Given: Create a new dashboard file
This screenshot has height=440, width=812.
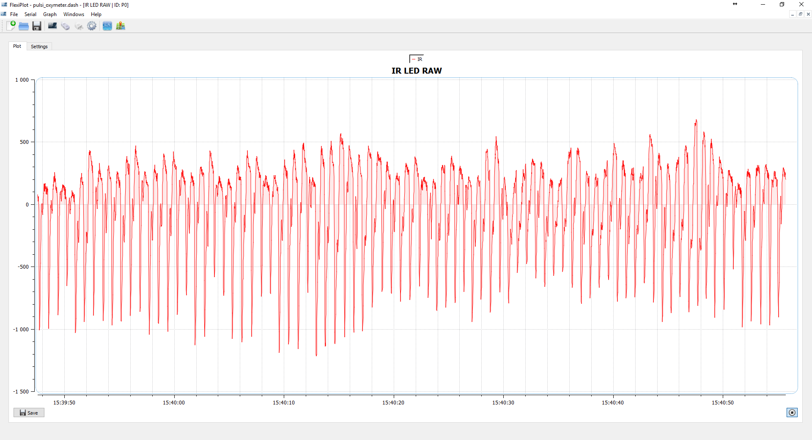Looking at the screenshot, I should [x=11, y=26].
